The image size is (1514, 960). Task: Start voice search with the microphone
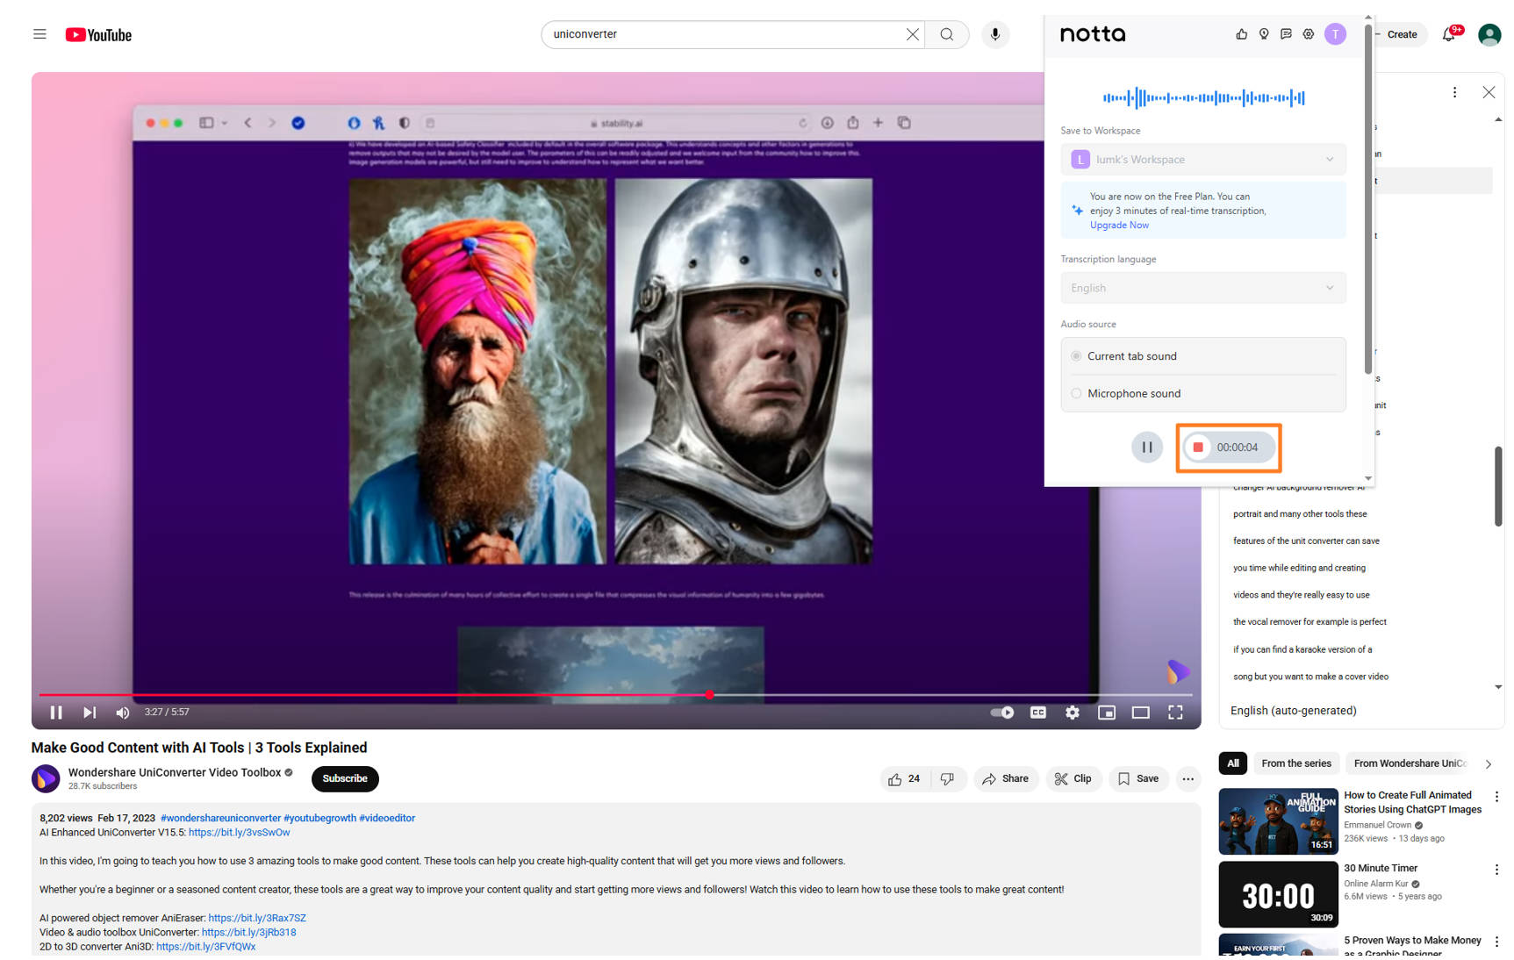[x=995, y=34]
